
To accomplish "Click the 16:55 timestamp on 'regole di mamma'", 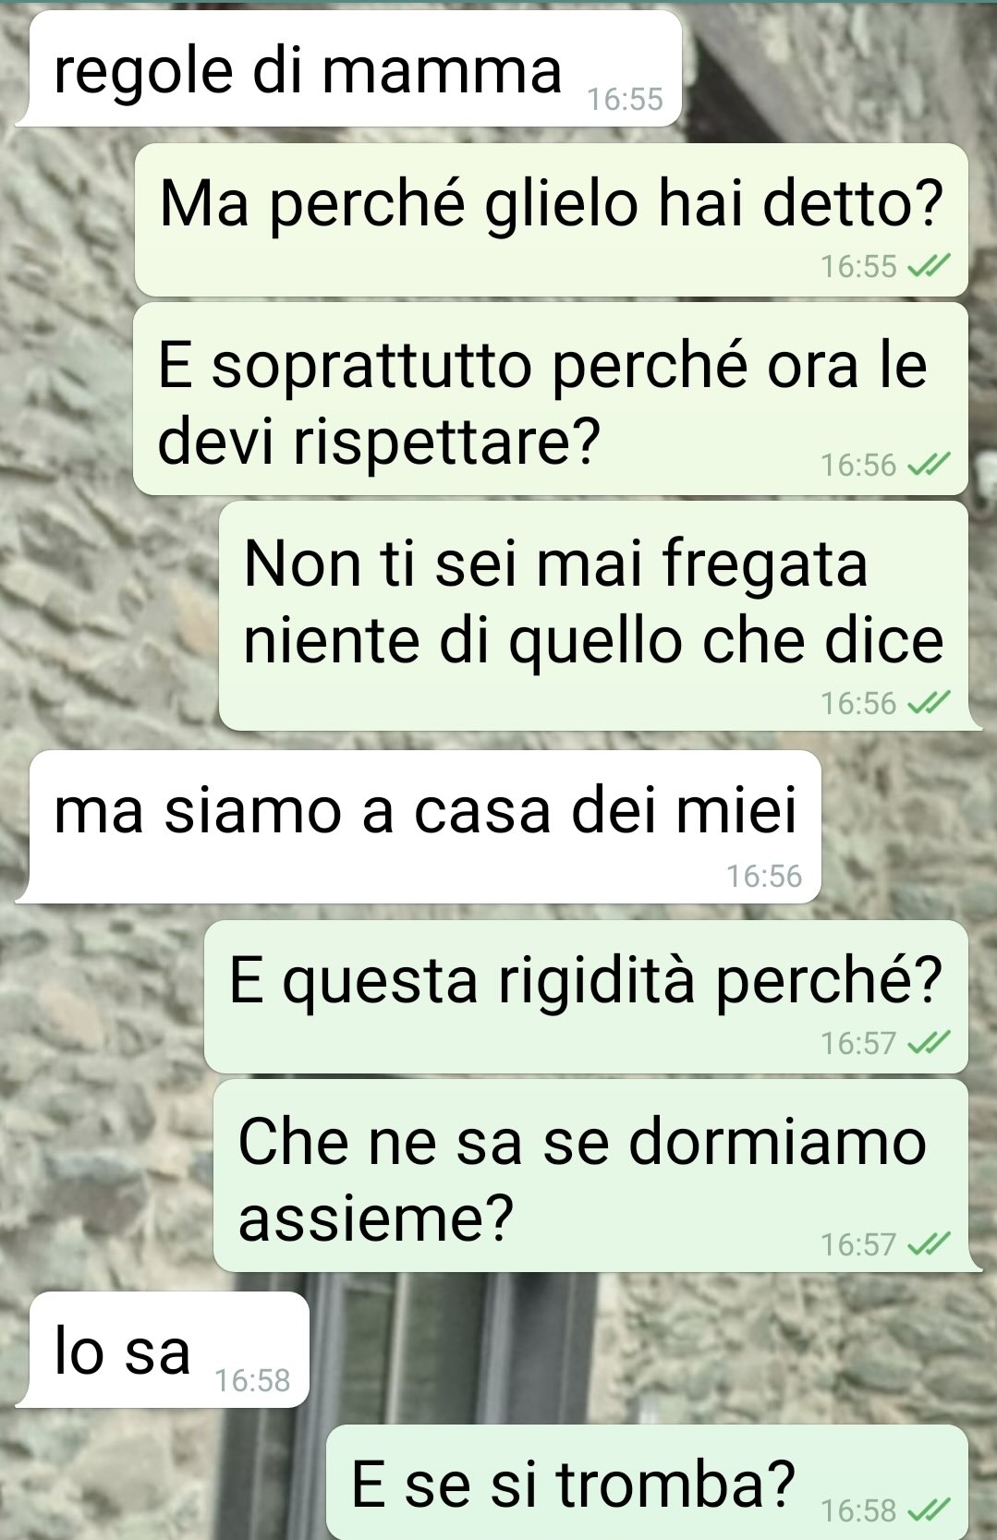I will 626,99.
